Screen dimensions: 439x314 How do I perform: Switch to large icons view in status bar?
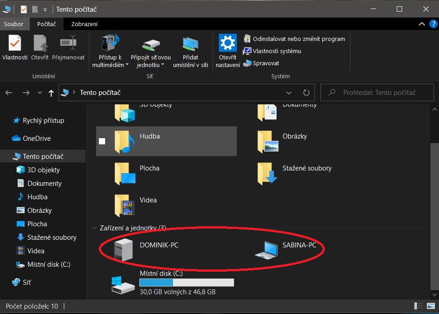[x=430, y=306]
